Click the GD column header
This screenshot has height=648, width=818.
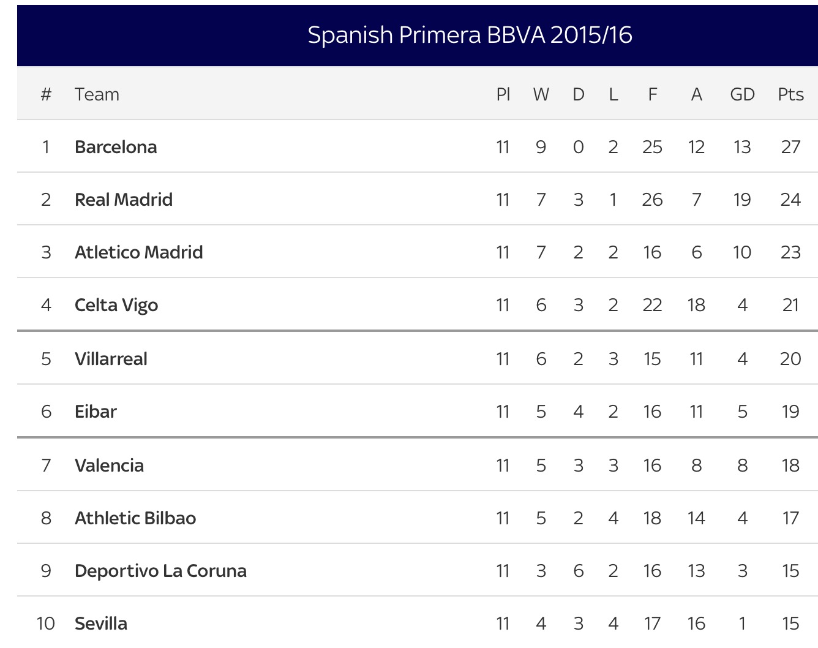[x=742, y=94]
